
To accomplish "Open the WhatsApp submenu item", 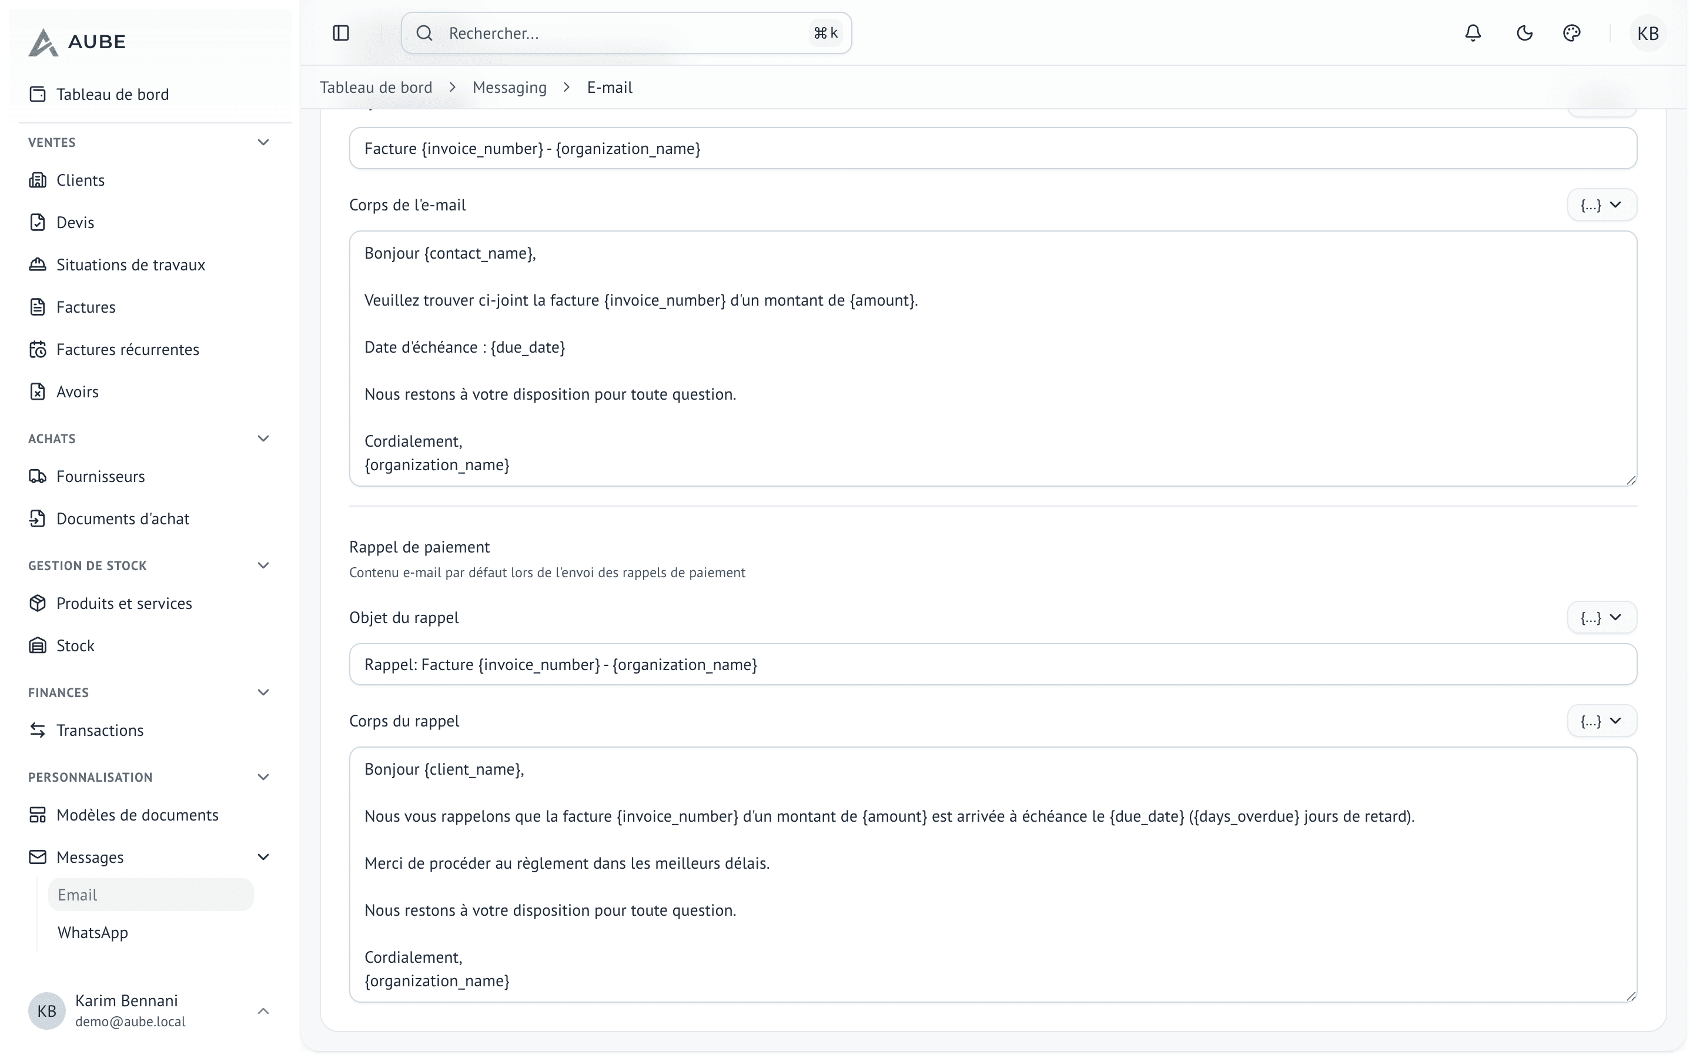I will coord(150,933).
